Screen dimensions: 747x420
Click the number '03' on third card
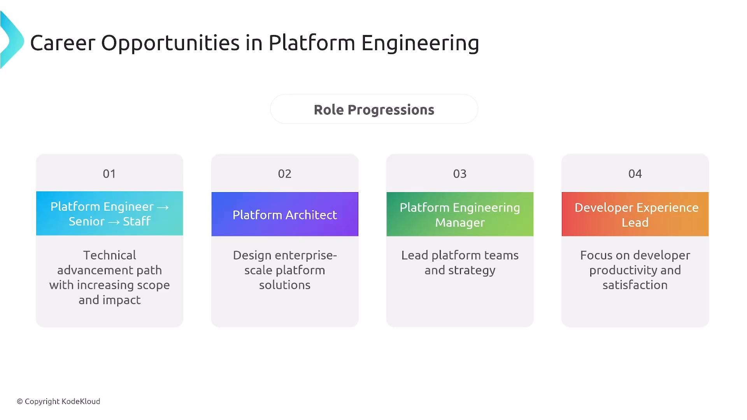[x=459, y=174]
